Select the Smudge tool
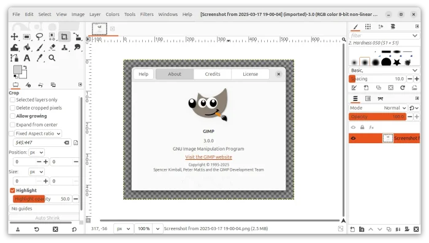 (x=77, y=48)
